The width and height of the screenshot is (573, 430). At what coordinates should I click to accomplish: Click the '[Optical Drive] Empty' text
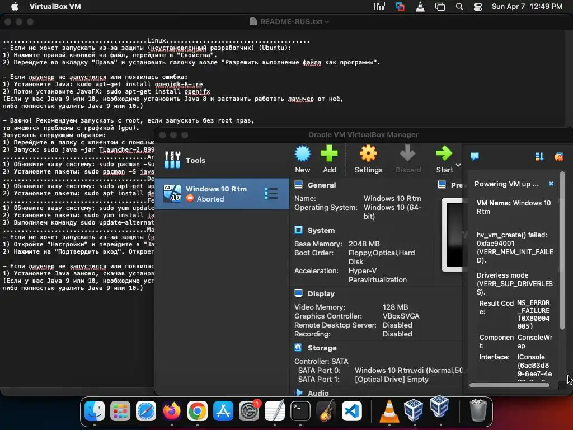point(391,380)
